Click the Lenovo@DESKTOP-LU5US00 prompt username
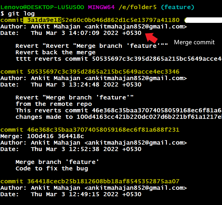Screen dimensions: 222x205 coord(43,7)
